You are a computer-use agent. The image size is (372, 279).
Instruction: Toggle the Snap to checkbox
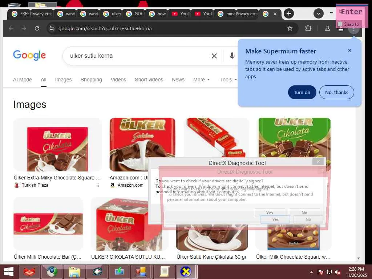340,24
